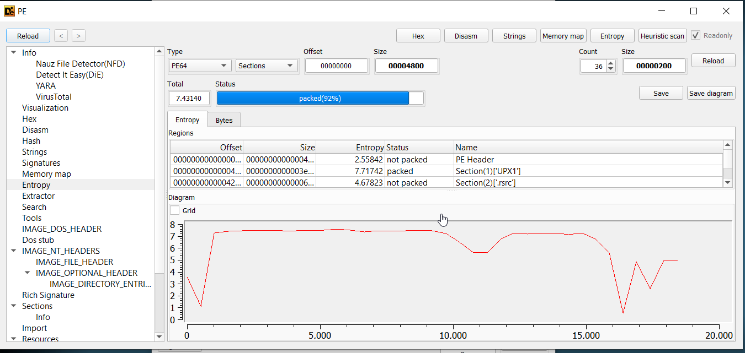
Task: Collapse the IMAGE_NT_HEADERS tree node
Action: 14,251
